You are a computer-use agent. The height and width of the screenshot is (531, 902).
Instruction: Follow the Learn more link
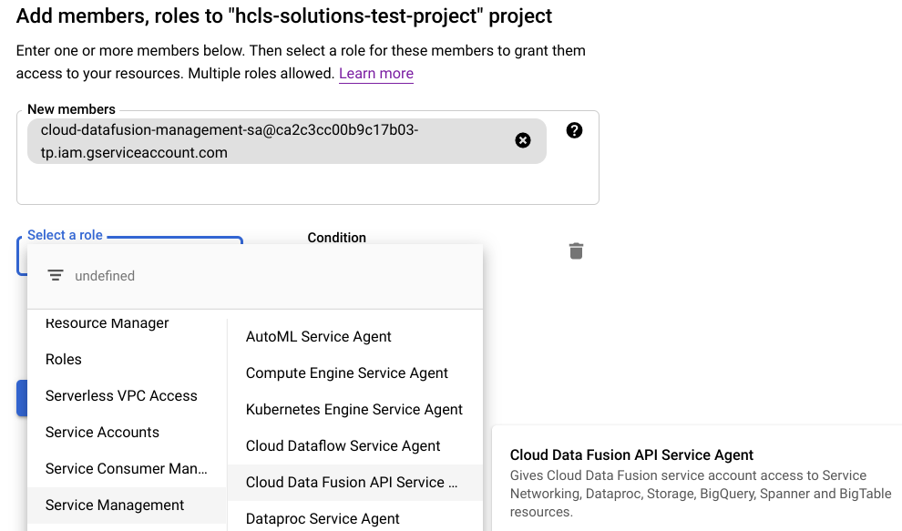(376, 74)
